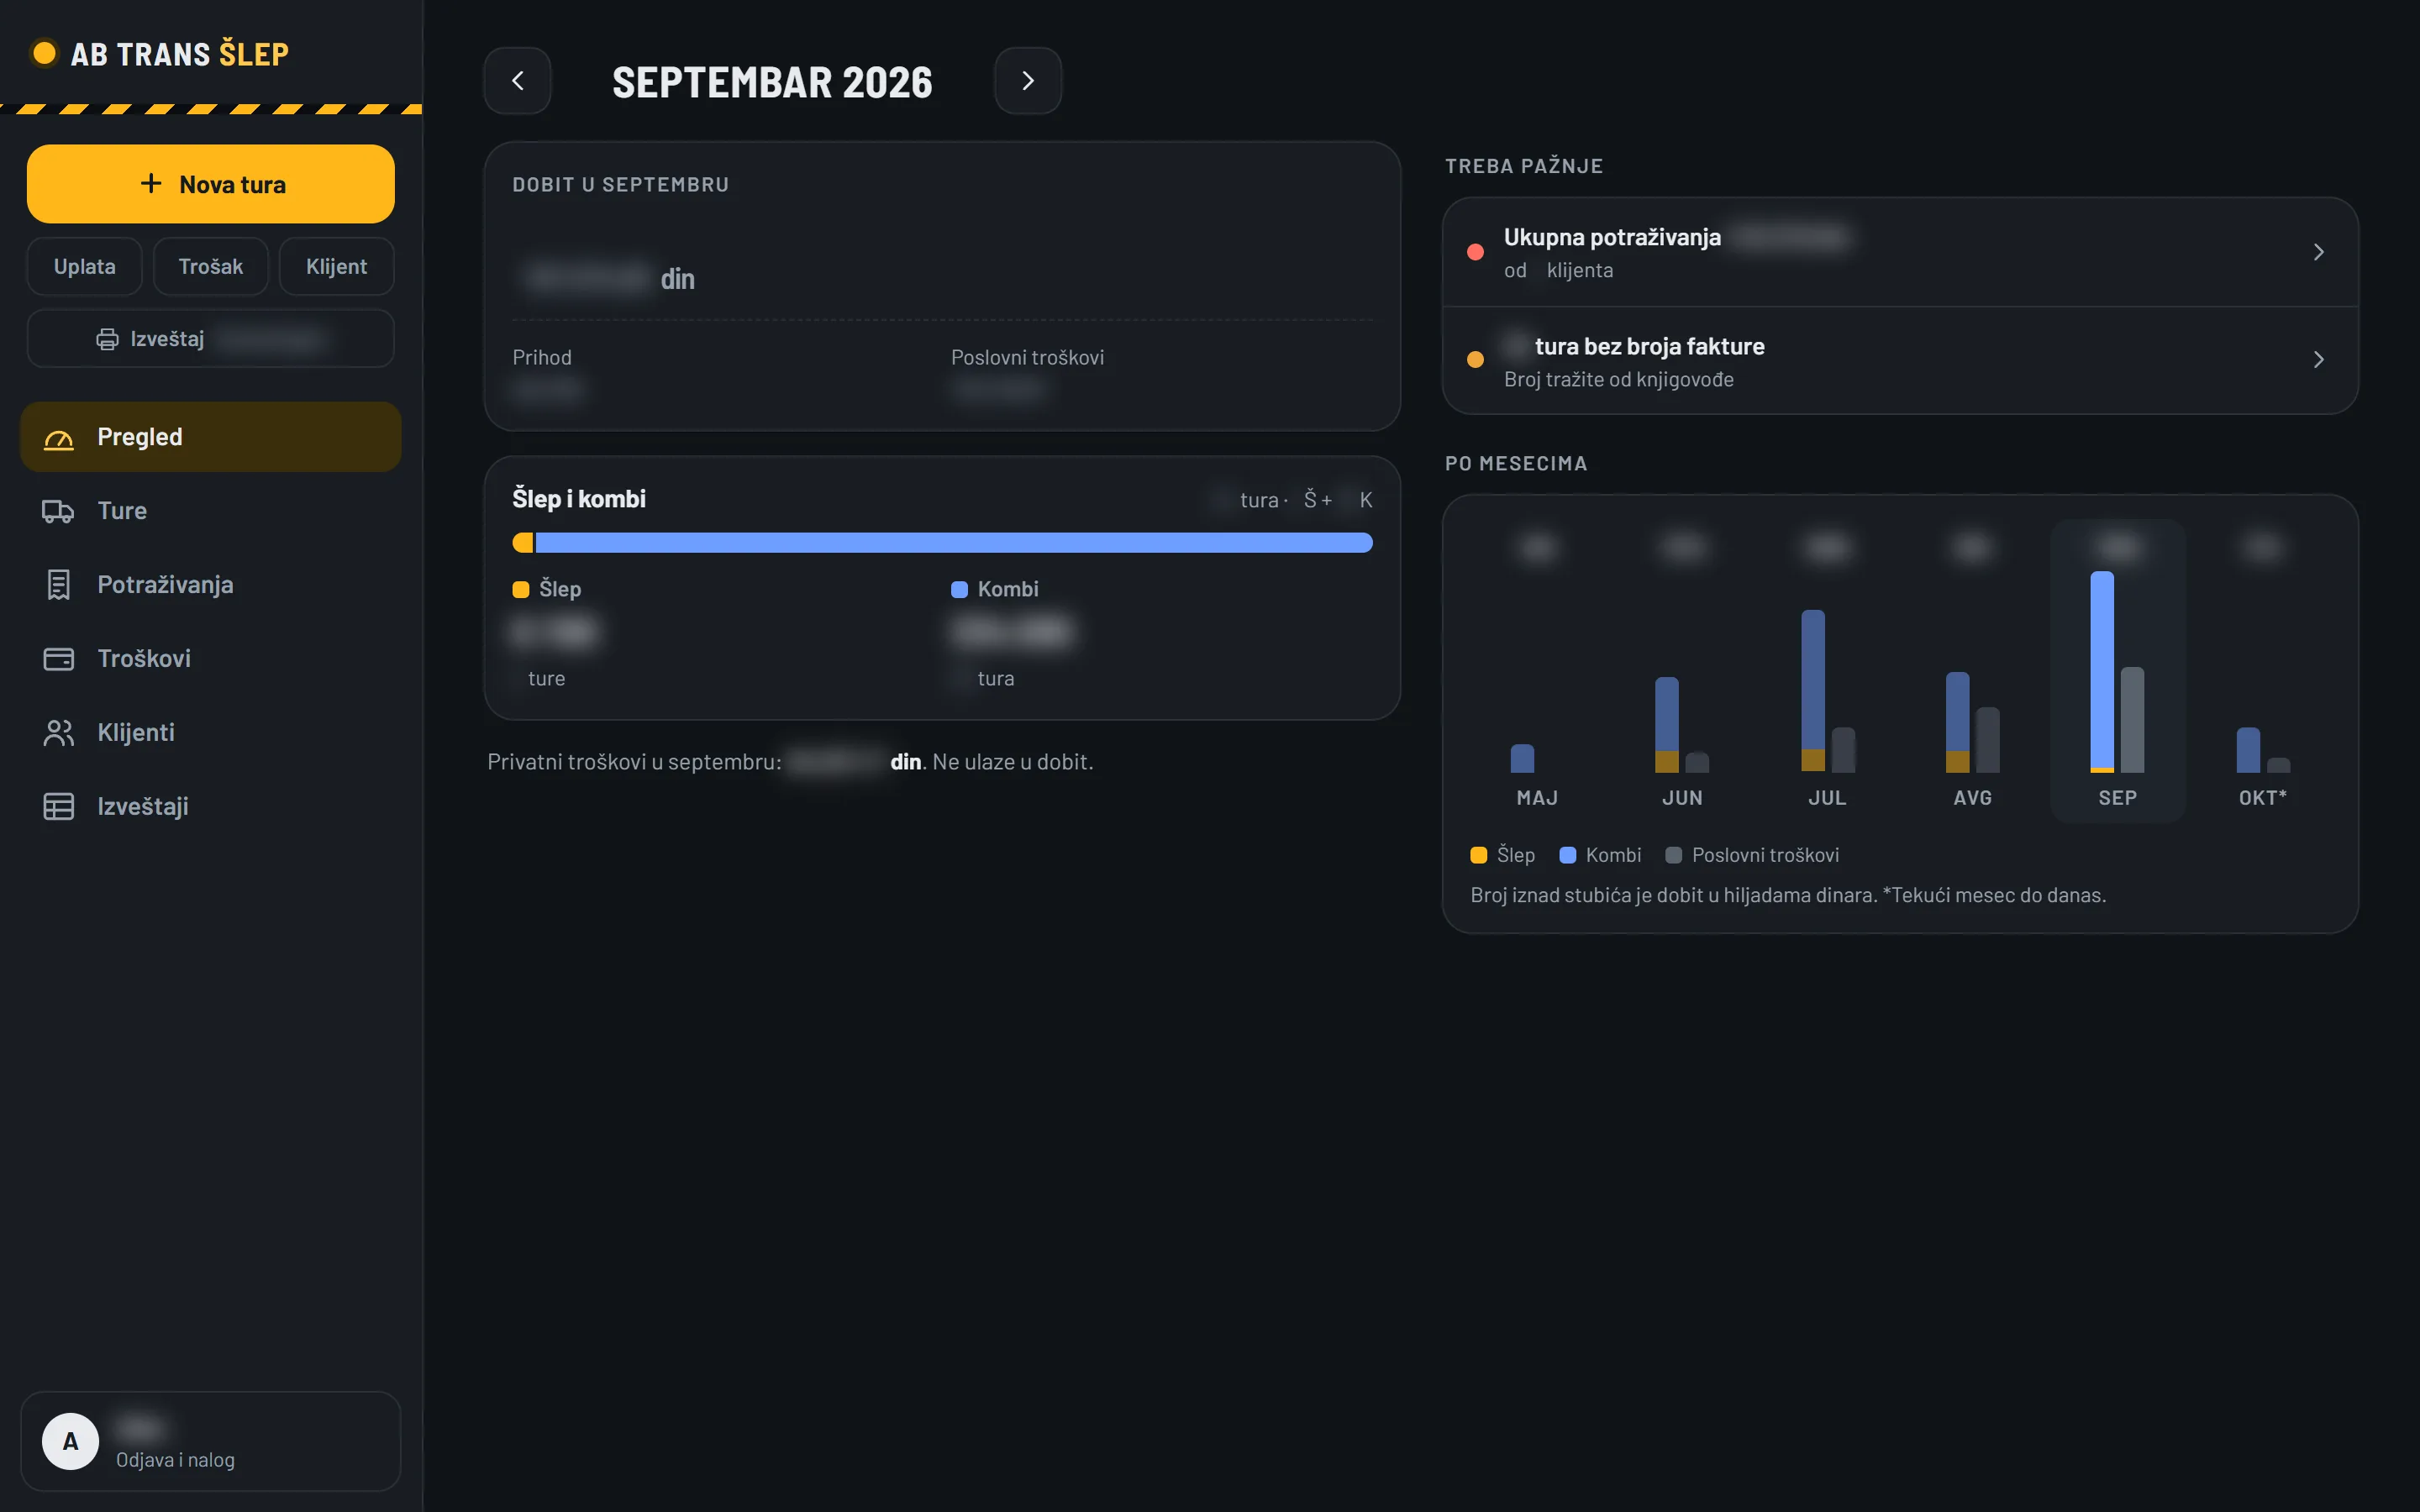Open the Potraživanja section
Image resolution: width=2420 pixels, height=1512 pixels.
tap(211, 585)
